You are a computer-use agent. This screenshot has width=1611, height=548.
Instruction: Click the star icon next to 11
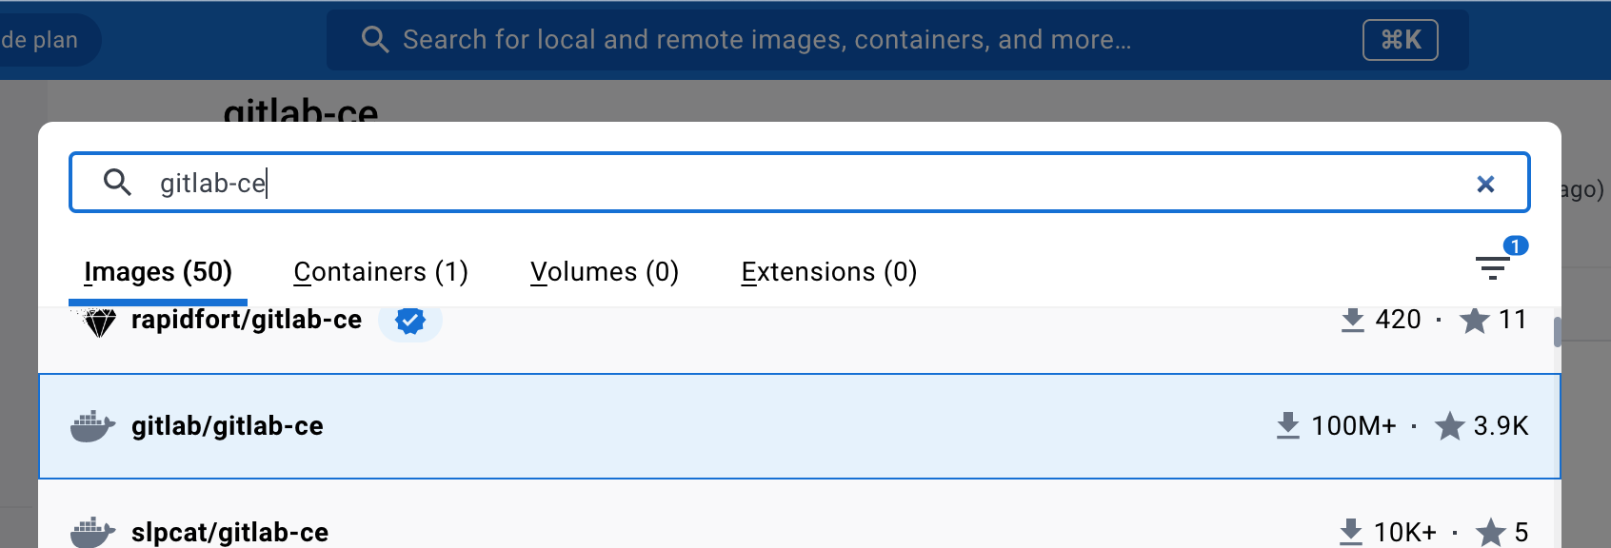(1474, 321)
